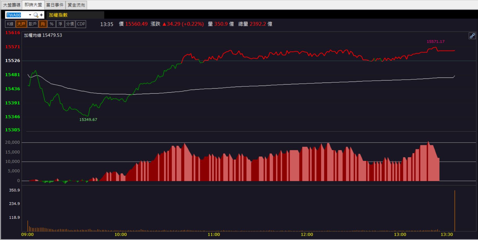Click the tall closing volume bar

(455, 211)
